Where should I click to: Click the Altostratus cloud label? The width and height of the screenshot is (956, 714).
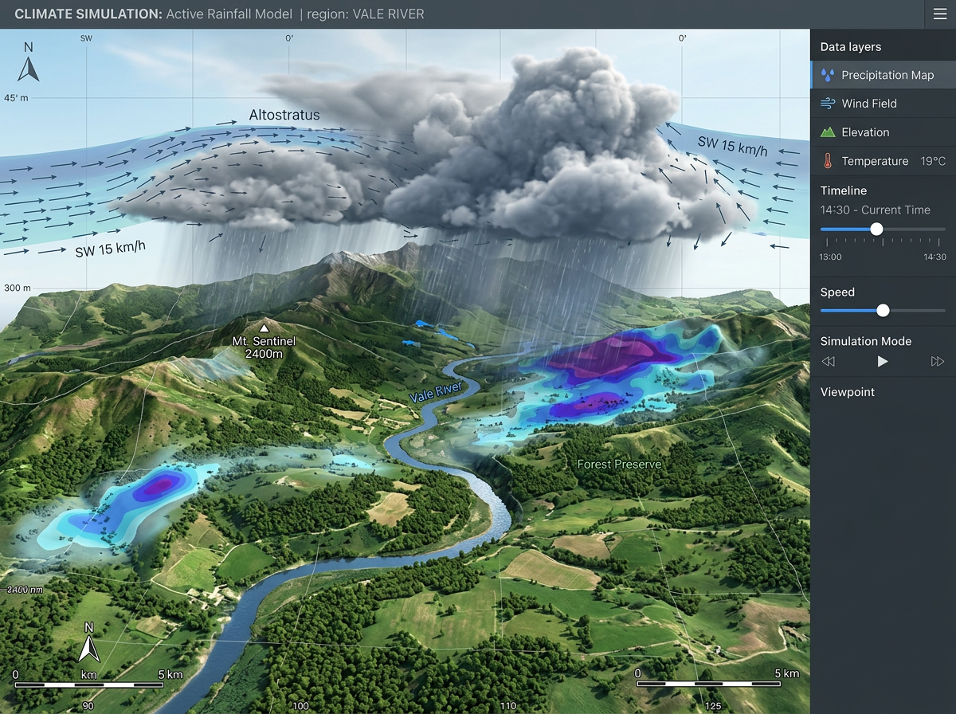click(x=284, y=115)
